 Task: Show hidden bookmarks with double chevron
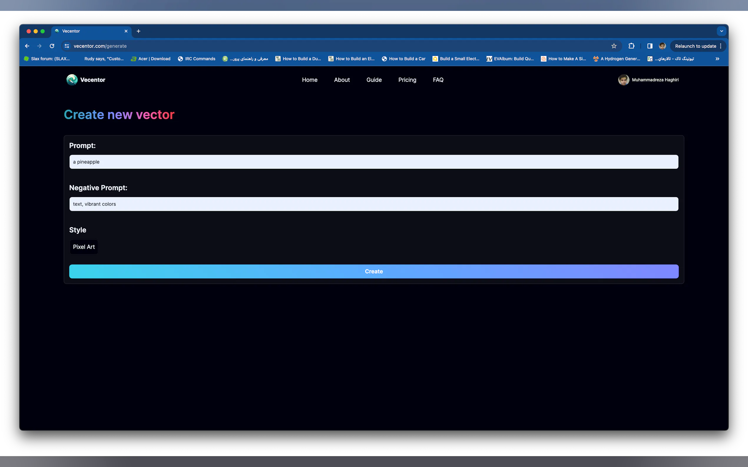717,59
